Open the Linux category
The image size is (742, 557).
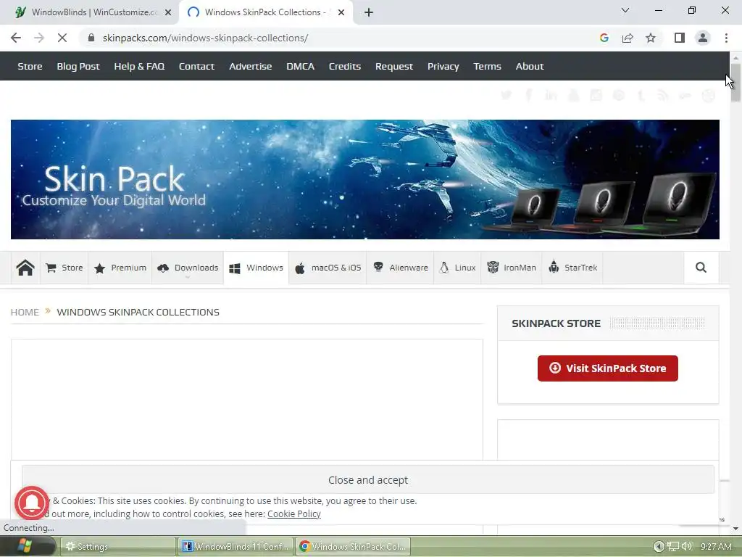point(458,268)
